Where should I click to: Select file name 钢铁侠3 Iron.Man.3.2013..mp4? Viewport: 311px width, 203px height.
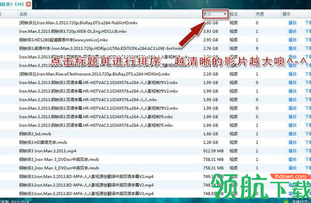coord(47,151)
